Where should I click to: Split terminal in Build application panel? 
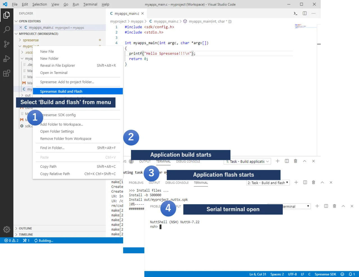(x=287, y=161)
